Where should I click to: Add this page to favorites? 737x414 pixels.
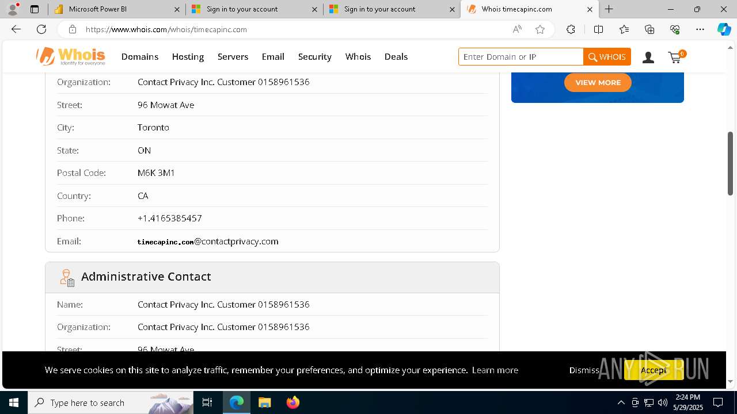[x=540, y=29]
